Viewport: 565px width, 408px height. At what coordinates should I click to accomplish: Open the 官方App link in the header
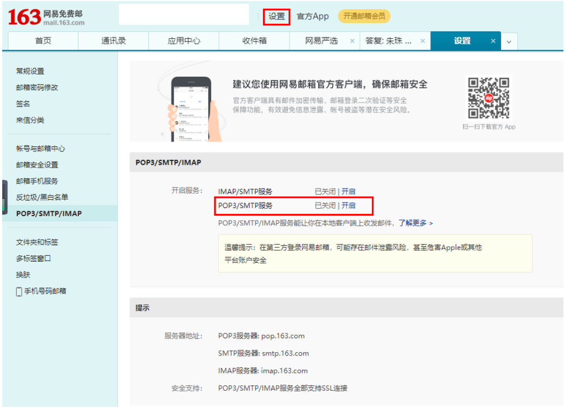[312, 17]
